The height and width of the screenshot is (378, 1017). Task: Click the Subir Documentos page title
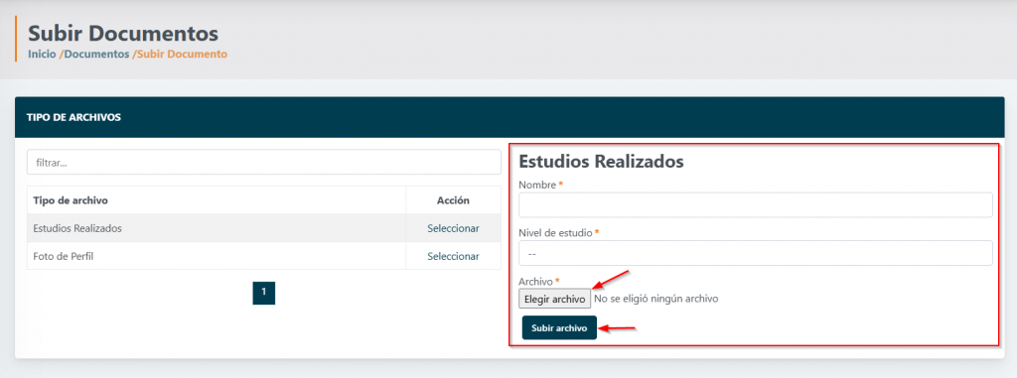[123, 33]
